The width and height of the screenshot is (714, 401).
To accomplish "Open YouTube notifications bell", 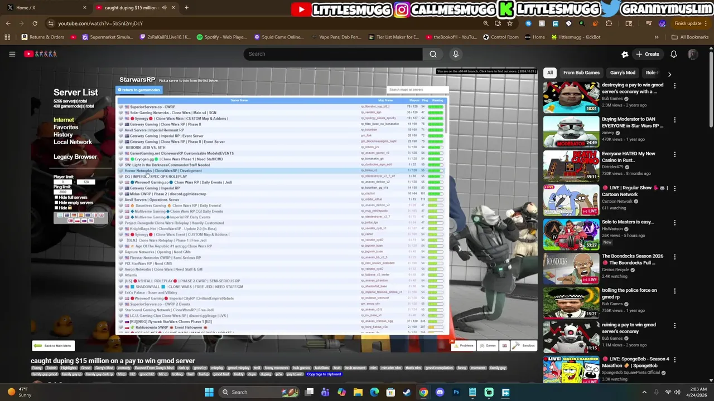I will [x=673, y=54].
